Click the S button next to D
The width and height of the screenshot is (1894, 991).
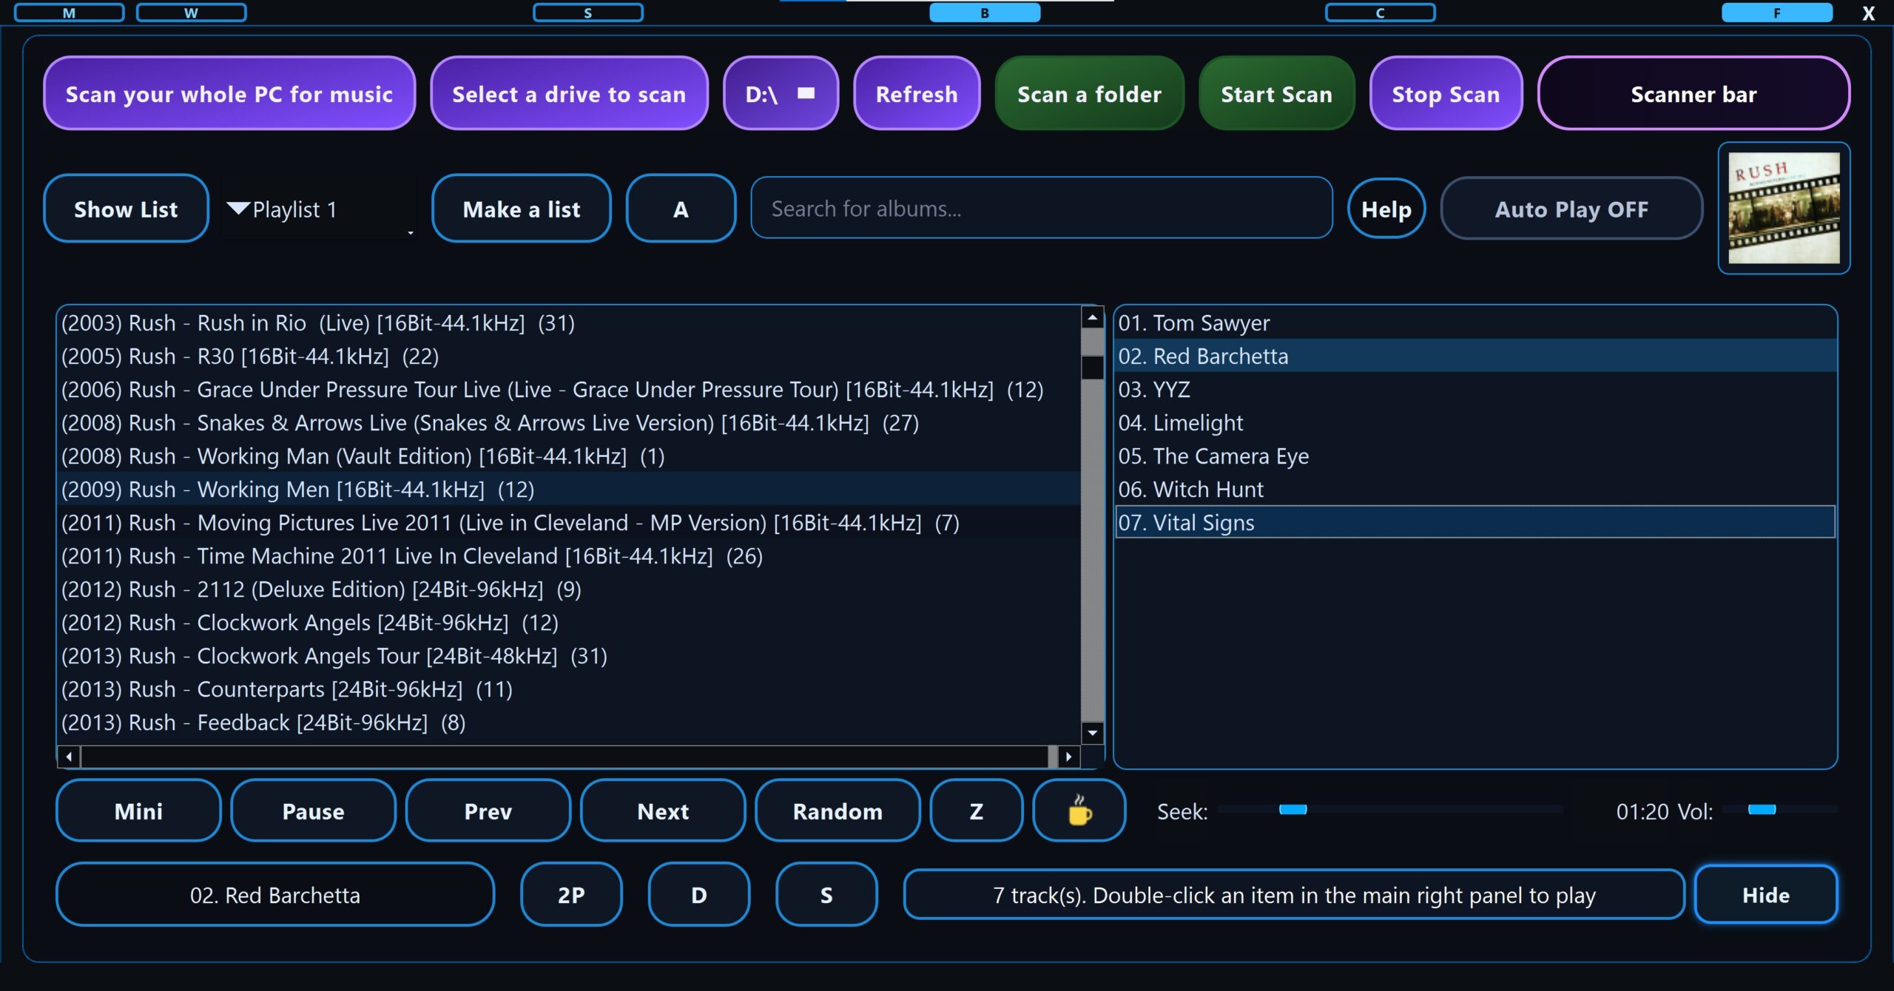coord(826,895)
